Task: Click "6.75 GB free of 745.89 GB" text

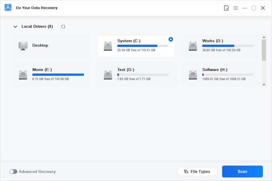Action: coord(51,79)
